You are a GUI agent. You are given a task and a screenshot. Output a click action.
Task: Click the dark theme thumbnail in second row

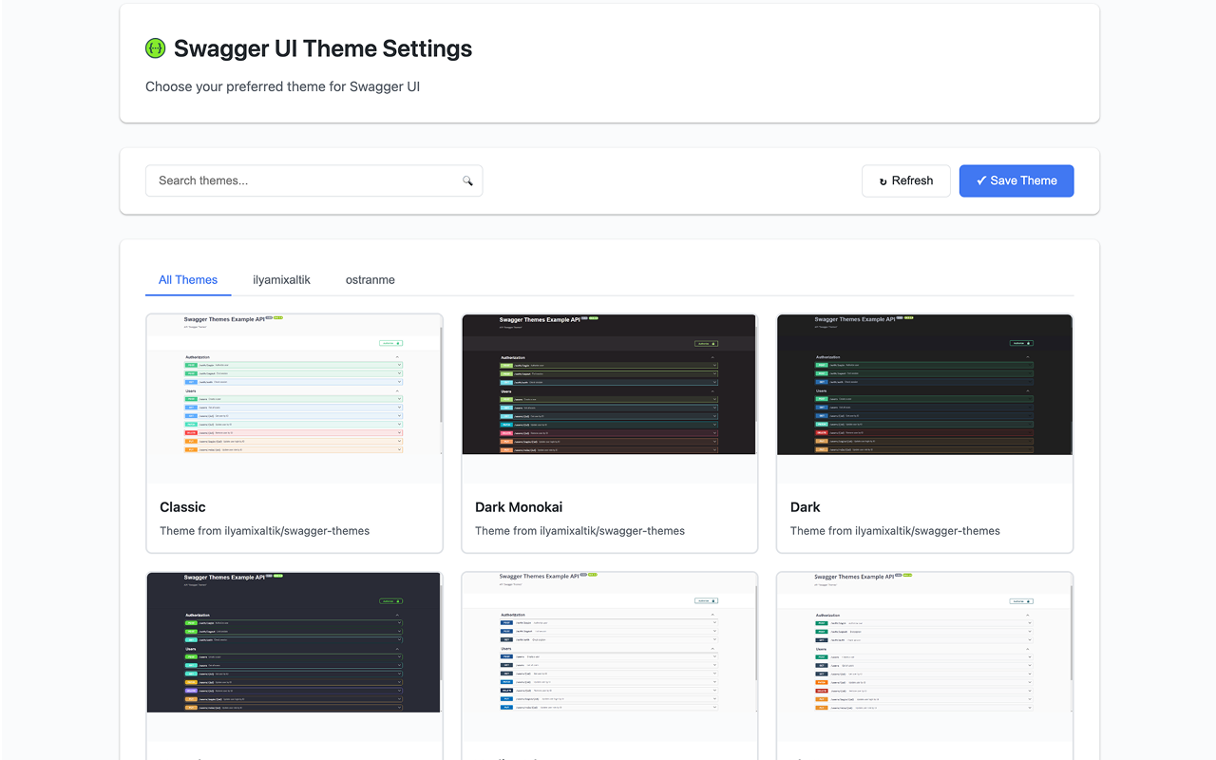[294, 641]
